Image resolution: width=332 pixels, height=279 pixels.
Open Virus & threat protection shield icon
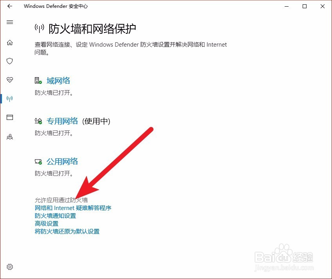coord(10,61)
